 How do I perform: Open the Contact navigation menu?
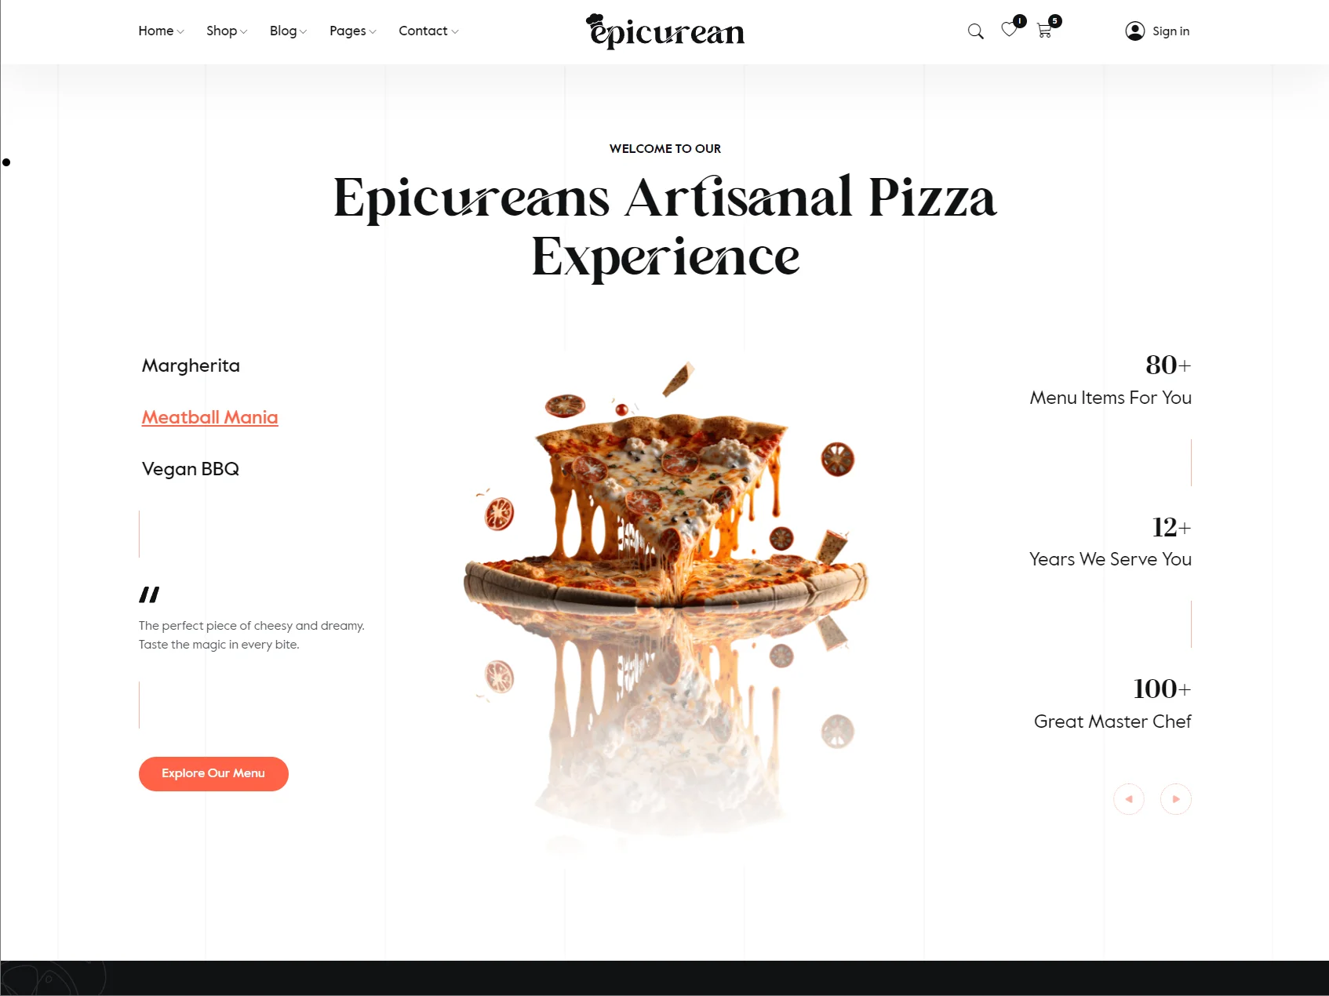click(x=428, y=31)
